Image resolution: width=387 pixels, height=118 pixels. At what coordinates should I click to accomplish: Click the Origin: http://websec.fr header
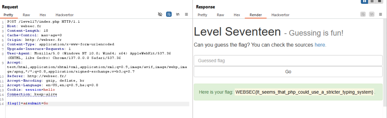point(34,40)
